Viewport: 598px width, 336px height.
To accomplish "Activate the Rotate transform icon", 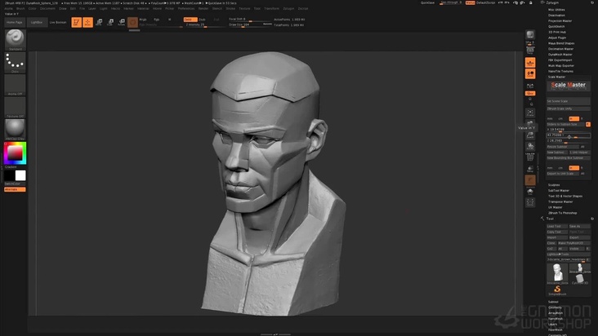I will coord(121,23).
